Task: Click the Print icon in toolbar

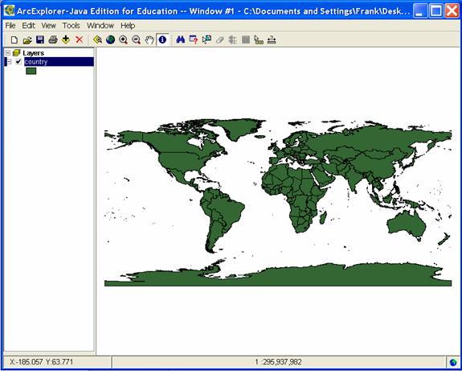Action: coord(53,39)
